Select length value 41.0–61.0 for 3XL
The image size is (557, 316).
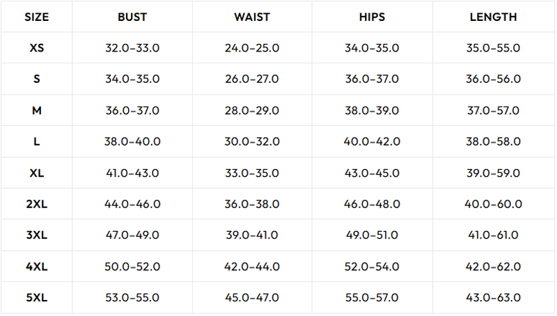tap(493, 235)
